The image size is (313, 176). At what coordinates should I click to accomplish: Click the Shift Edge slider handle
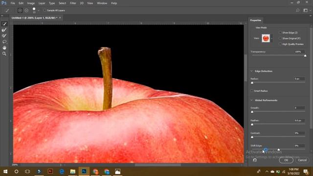[278, 150]
